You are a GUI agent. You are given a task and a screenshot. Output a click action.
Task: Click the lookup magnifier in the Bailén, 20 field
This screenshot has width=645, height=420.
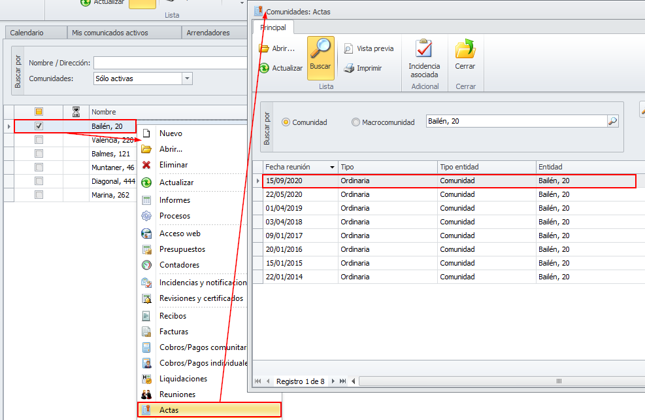point(612,121)
